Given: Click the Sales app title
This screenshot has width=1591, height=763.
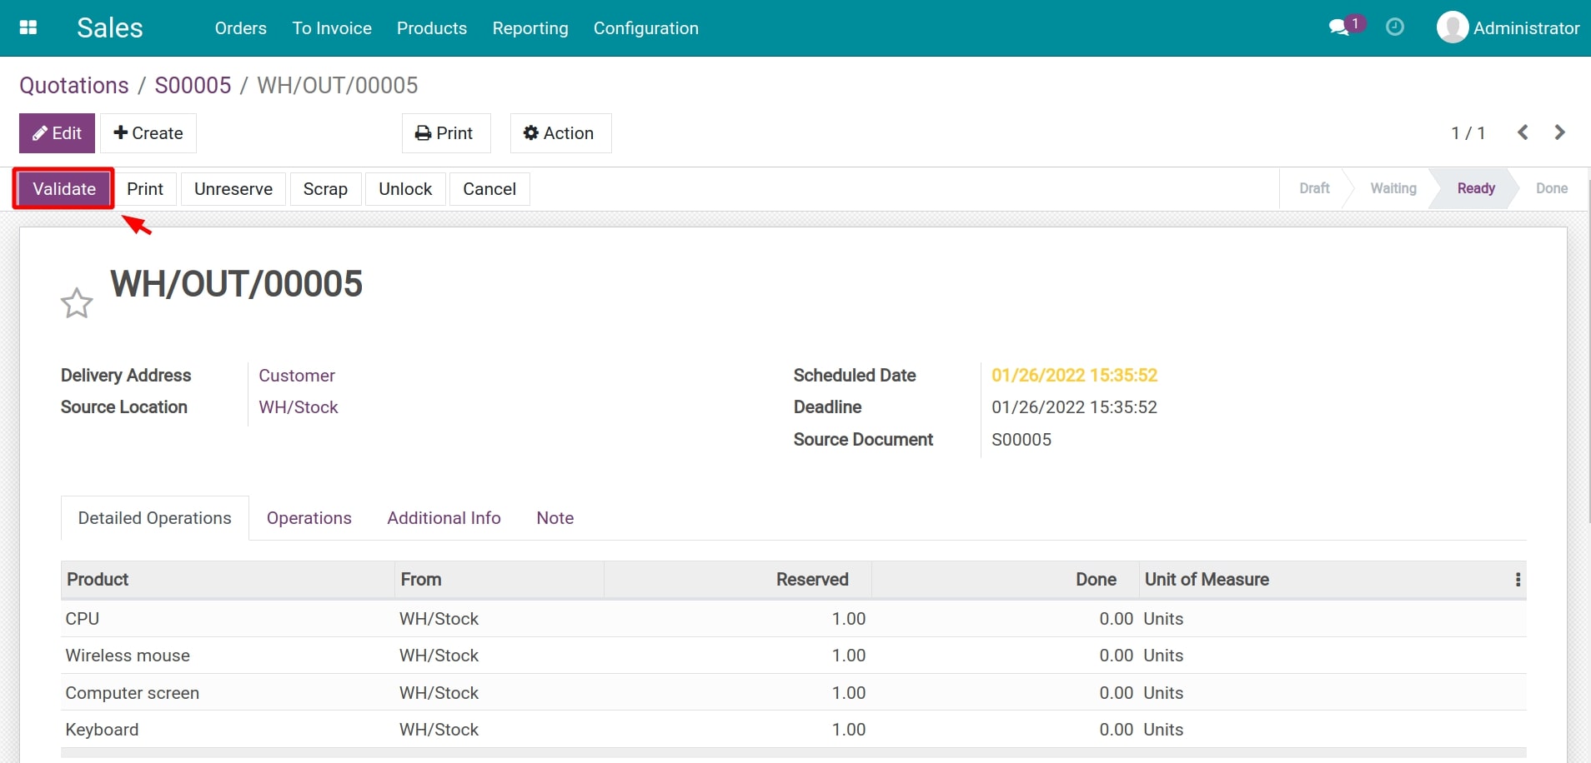Looking at the screenshot, I should point(110,27).
